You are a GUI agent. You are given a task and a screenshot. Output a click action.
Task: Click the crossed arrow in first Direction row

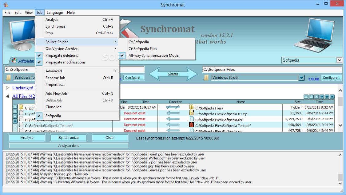click(173, 107)
